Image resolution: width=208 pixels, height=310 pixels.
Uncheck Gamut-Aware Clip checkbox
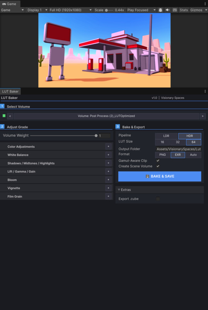[x=158, y=160]
